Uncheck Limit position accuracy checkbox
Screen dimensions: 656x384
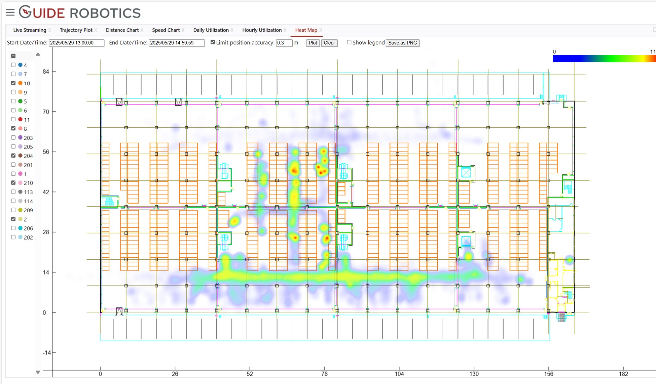click(213, 42)
